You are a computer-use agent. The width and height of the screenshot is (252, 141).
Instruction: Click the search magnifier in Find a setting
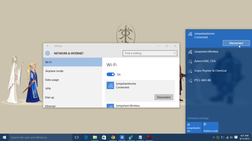175,53
